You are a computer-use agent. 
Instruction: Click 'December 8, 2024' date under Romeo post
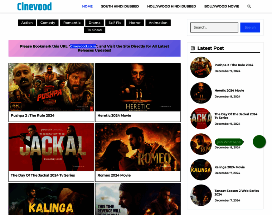pos(227,147)
